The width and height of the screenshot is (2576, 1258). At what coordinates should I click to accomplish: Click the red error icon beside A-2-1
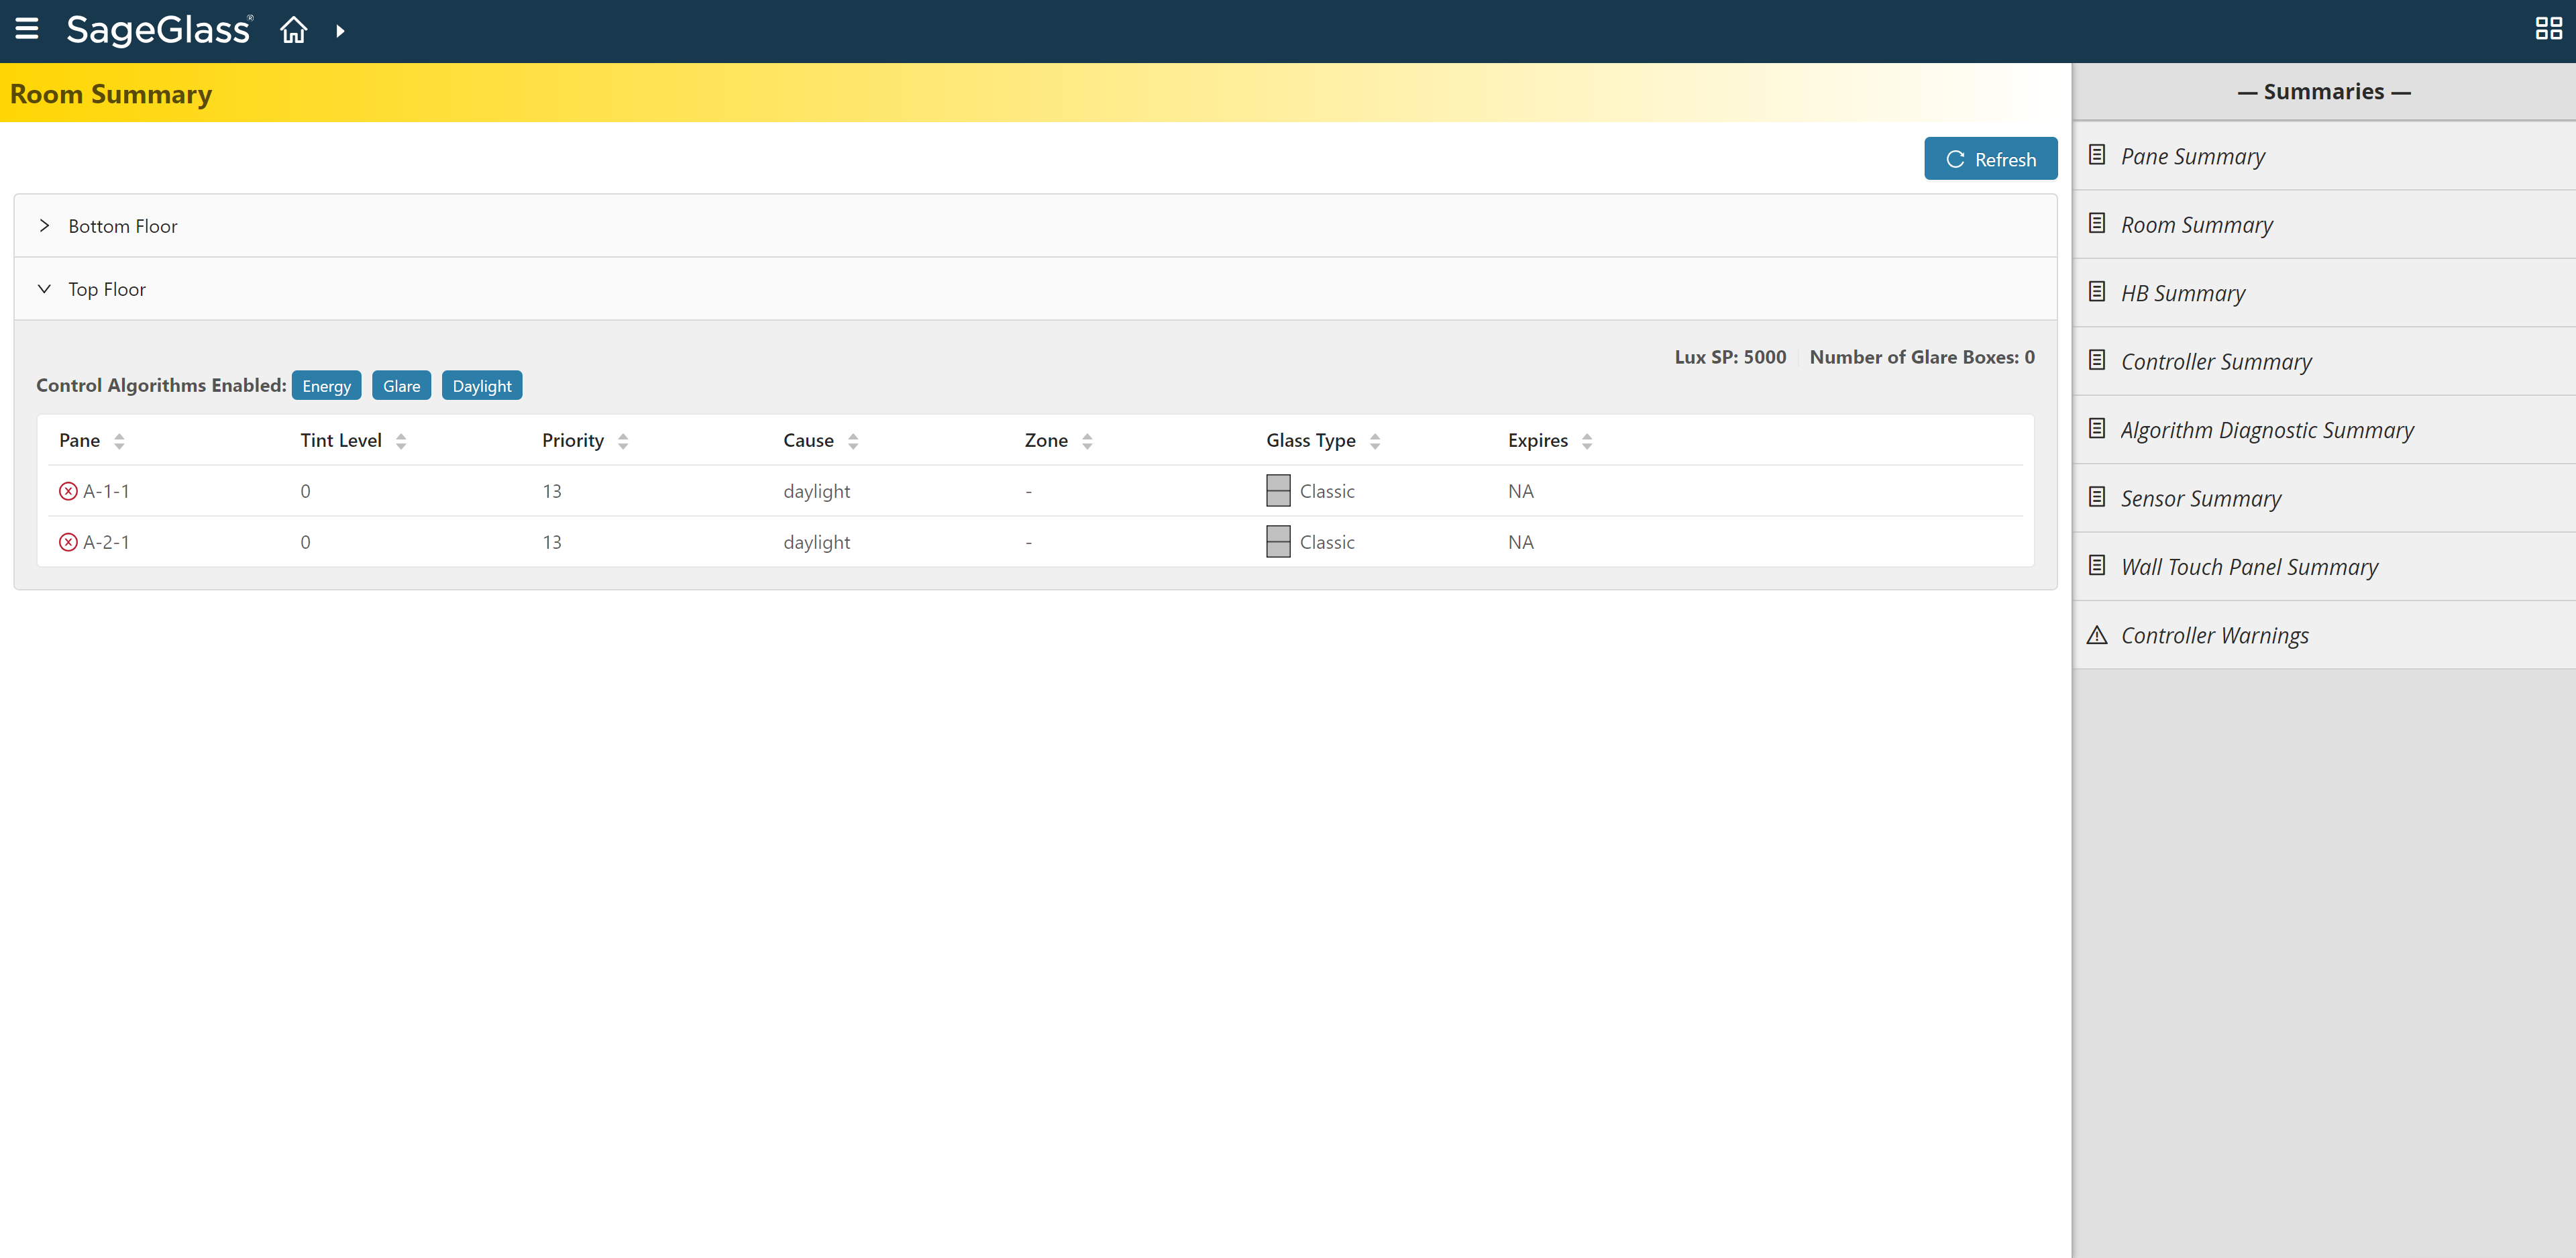(68, 542)
